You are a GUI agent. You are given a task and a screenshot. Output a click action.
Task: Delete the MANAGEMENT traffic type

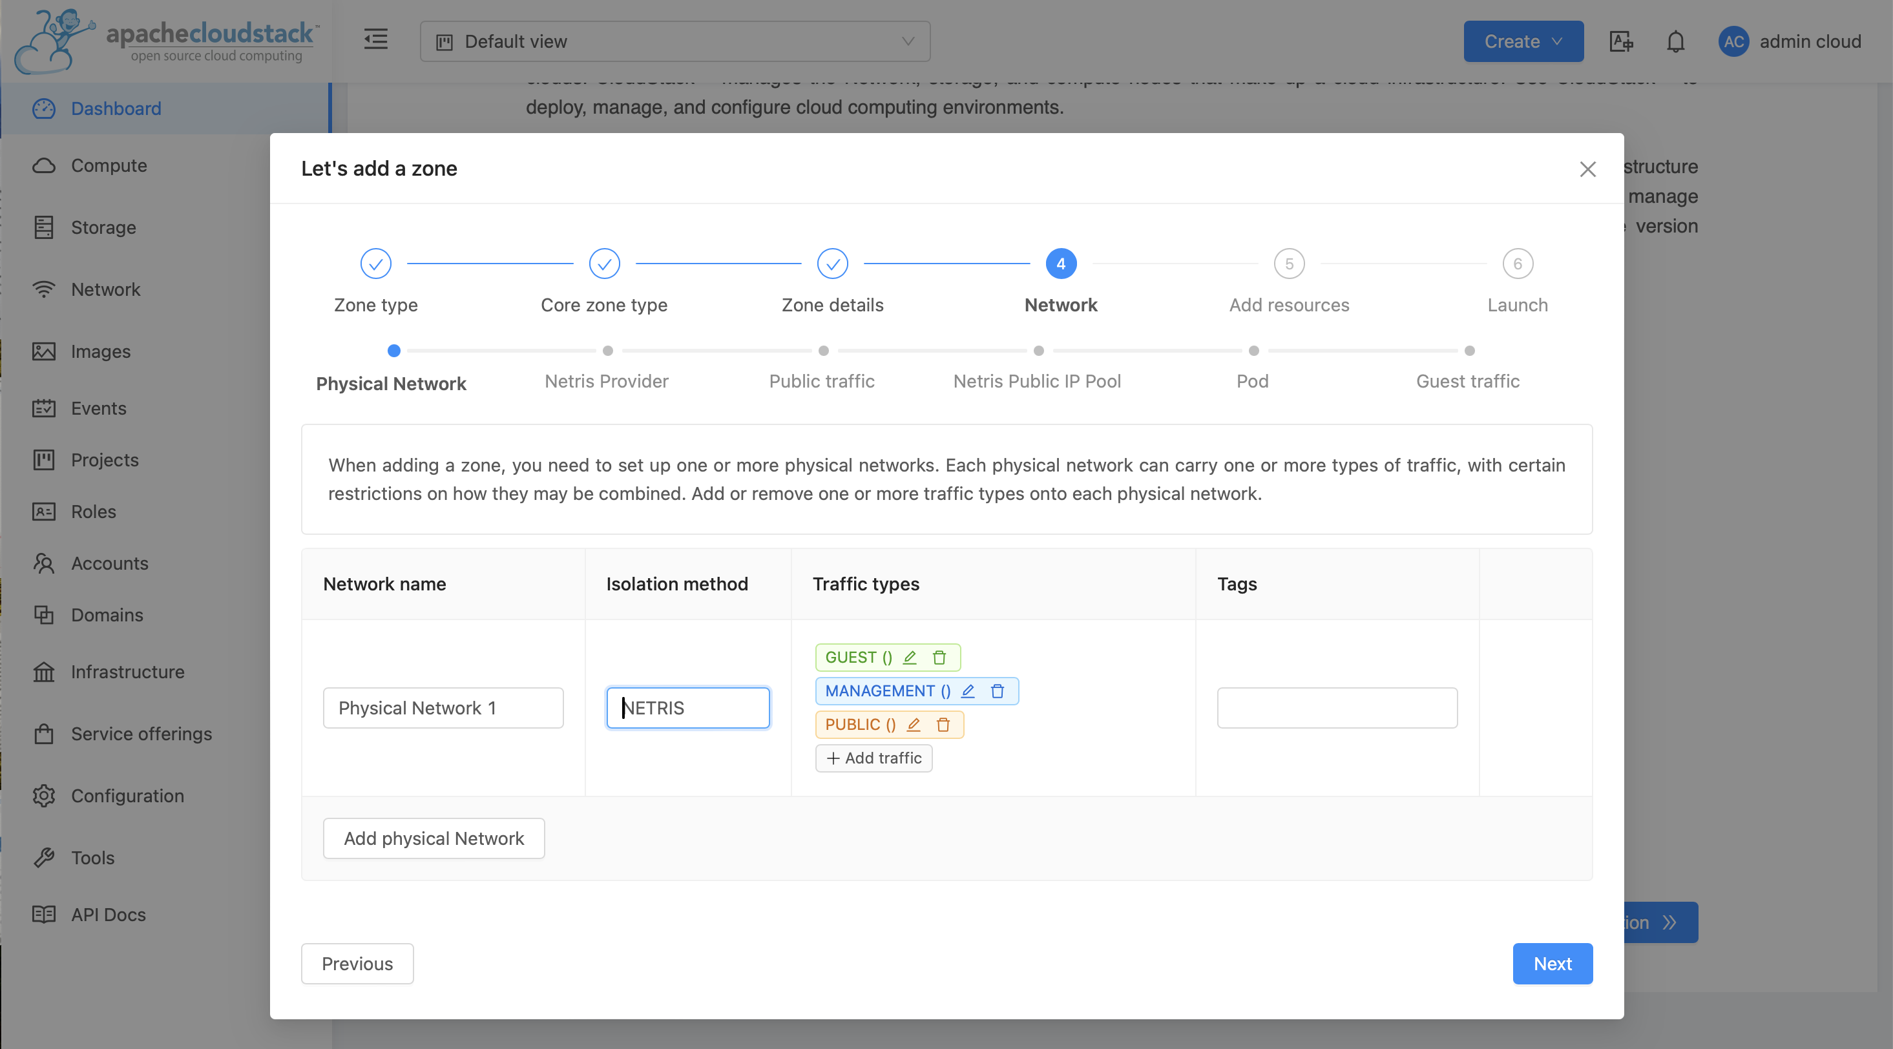pos(997,691)
